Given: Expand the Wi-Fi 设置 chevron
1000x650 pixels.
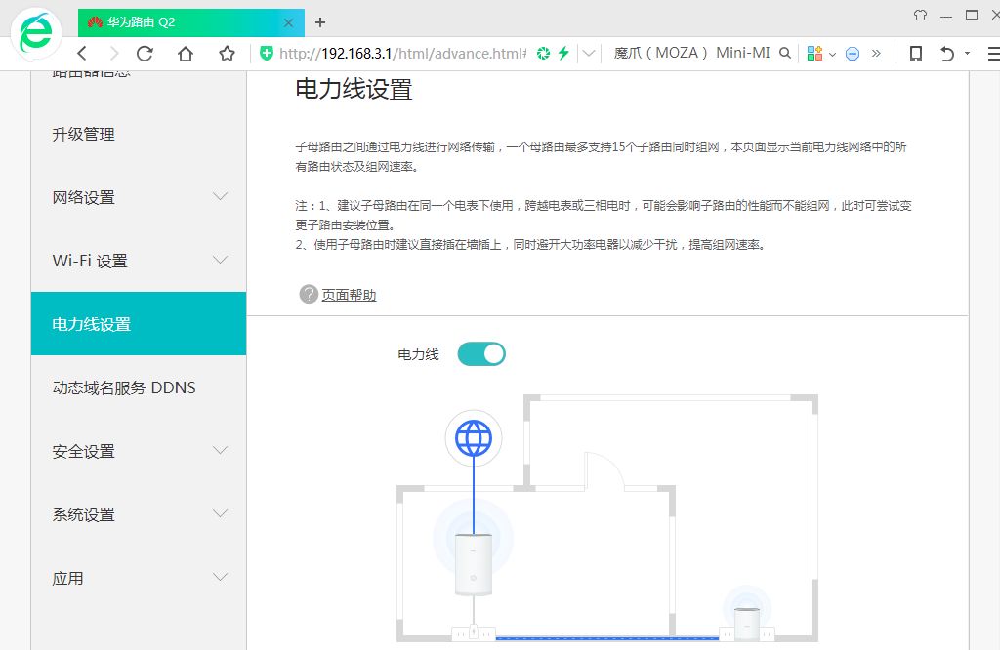Looking at the screenshot, I should click(x=220, y=261).
